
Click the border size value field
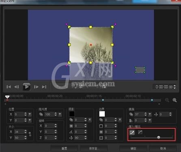pyautogui.click(x=109, y=126)
